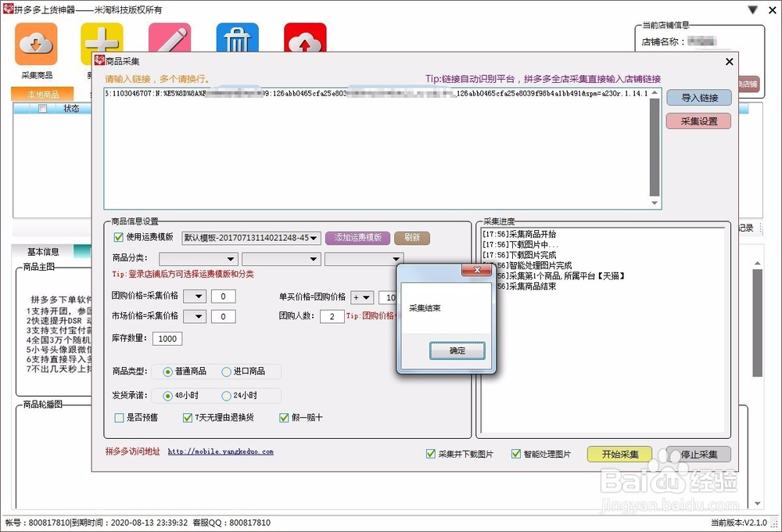Click the link text area vertical scrollbar thumb
Viewport: 782px width, 532px height.
(x=655, y=148)
